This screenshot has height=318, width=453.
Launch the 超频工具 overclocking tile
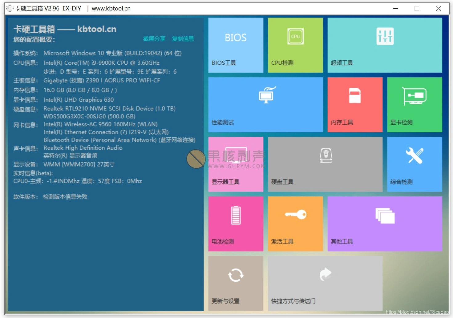coord(385,45)
